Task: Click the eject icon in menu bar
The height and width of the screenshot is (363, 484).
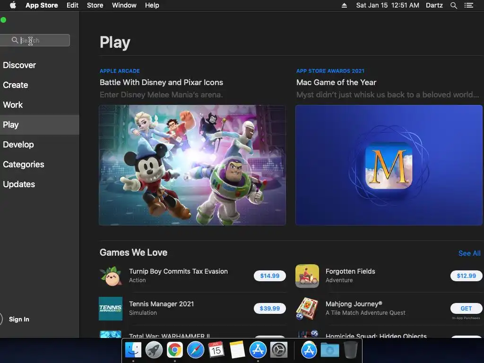Action: coord(344,5)
